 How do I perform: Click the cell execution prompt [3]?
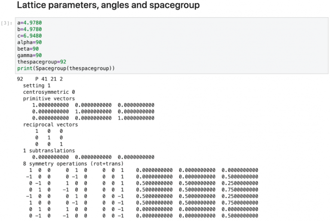click(x=6, y=23)
